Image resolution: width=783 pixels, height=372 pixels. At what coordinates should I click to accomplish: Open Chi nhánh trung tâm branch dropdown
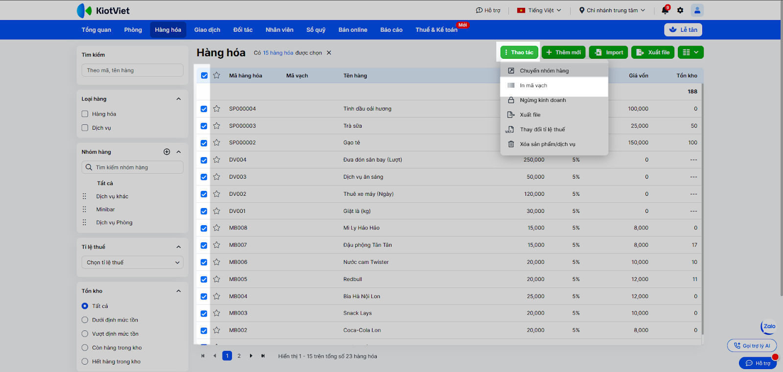[612, 10]
